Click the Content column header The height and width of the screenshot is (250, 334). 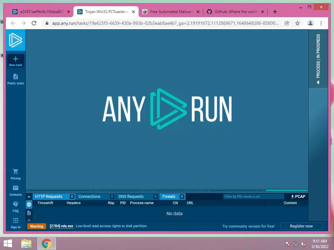click(290, 203)
